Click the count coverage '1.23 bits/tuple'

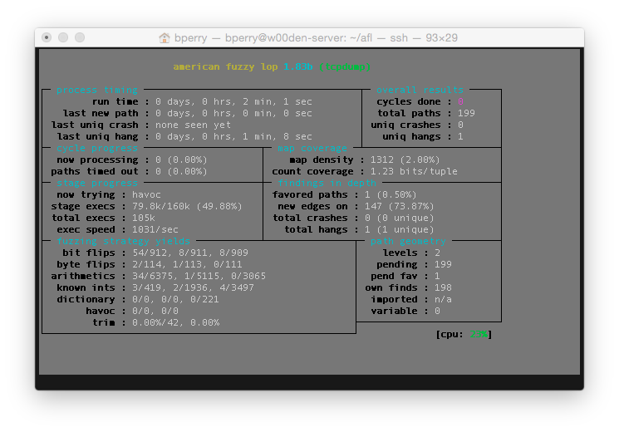point(414,171)
